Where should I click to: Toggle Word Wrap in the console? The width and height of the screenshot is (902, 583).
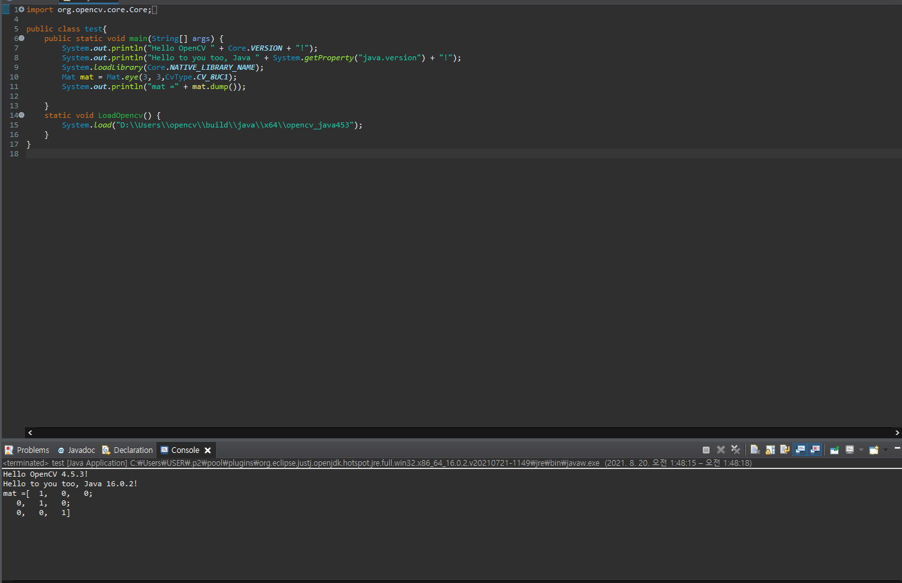point(785,450)
